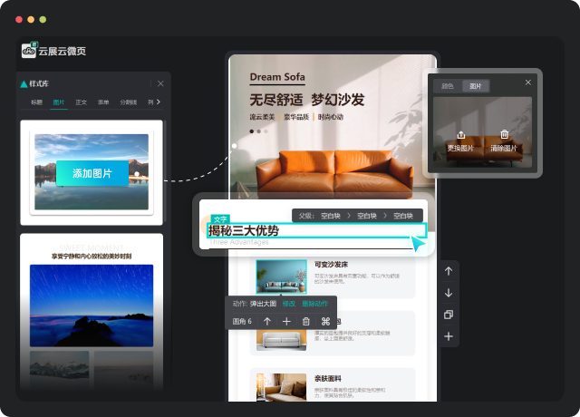Click the 清除图片 trash icon
This screenshot has width=580, height=417.
click(505, 135)
